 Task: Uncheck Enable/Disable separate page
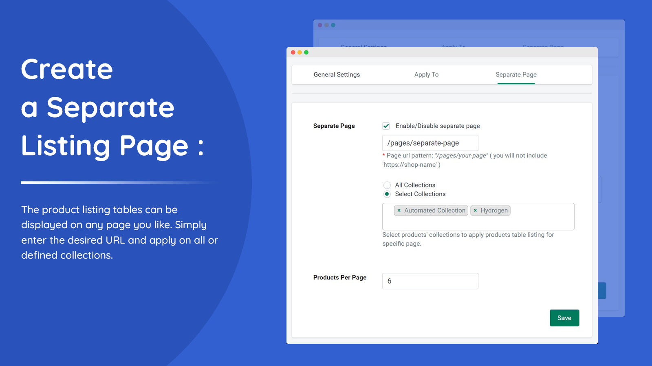coord(386,126)
